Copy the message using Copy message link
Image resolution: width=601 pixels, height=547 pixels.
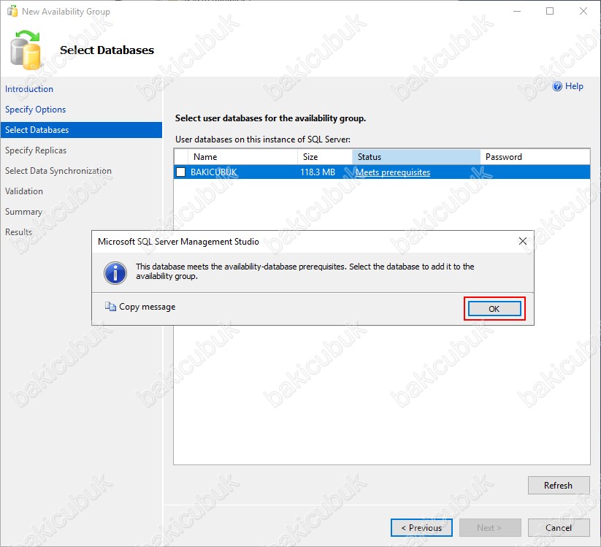(148, 307)
